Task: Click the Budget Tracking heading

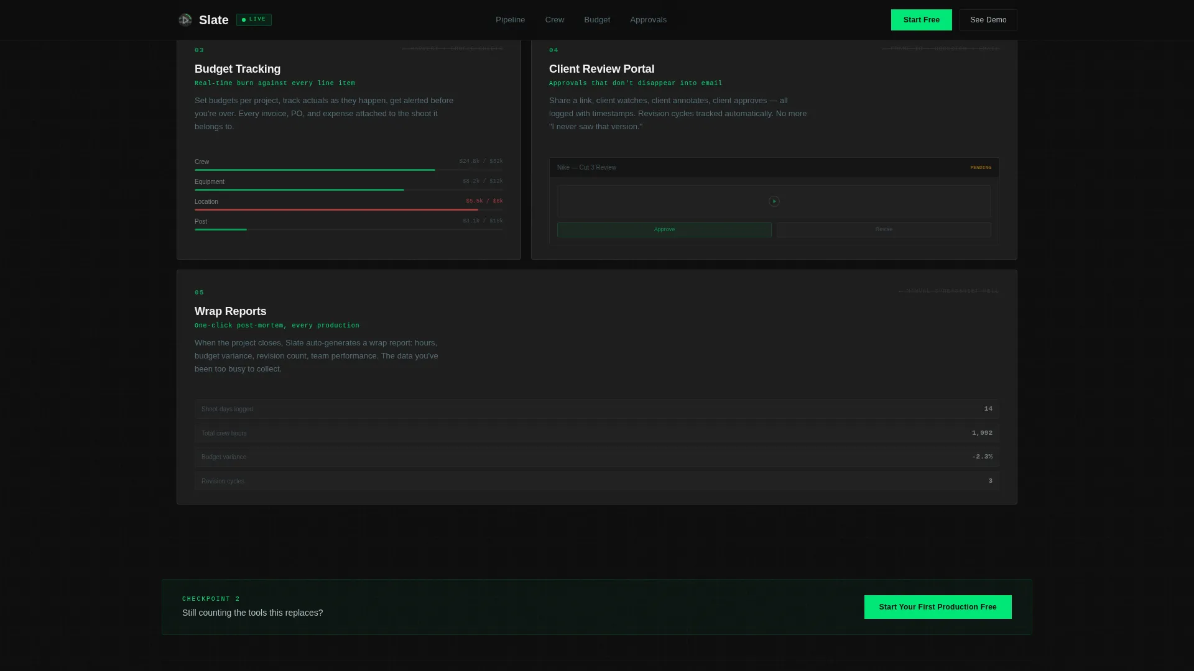Action: (238, 69)
